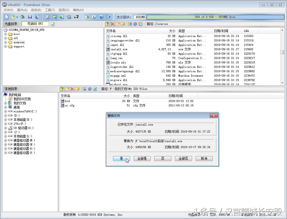287x219 pixels.
Task: Click the 否 button
Action: tap(163, 159)
